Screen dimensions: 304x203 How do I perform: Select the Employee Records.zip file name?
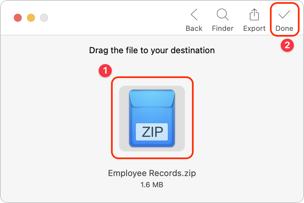(x=152, y=173)
